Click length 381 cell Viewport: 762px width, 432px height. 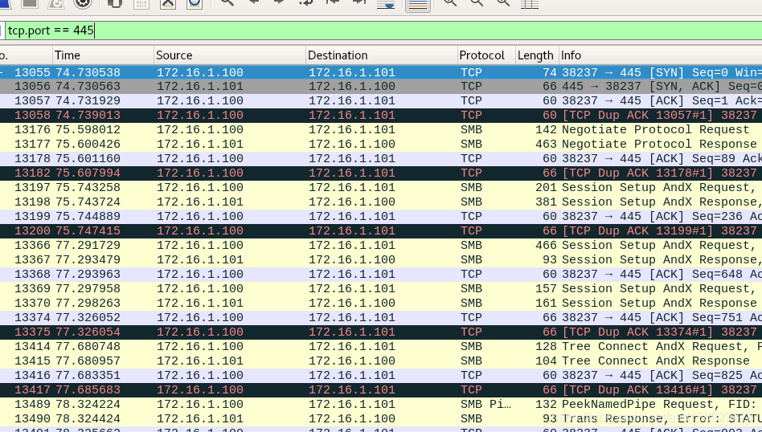tap(546, 202)
